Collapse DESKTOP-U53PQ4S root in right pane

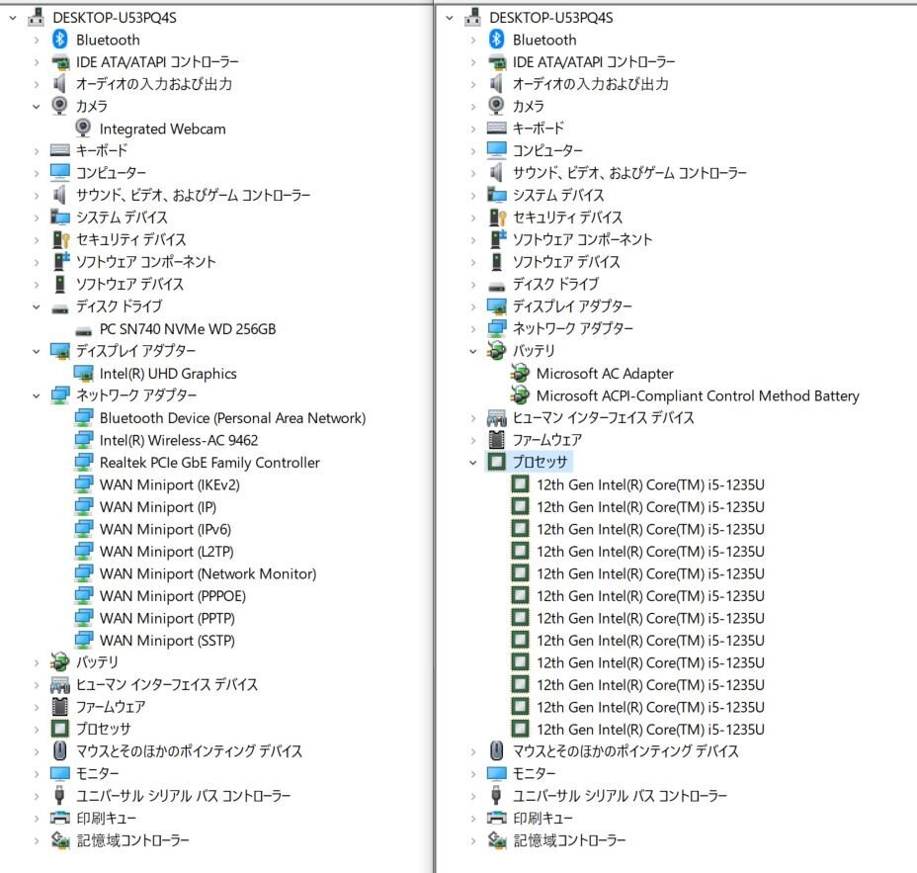[450, 18]
